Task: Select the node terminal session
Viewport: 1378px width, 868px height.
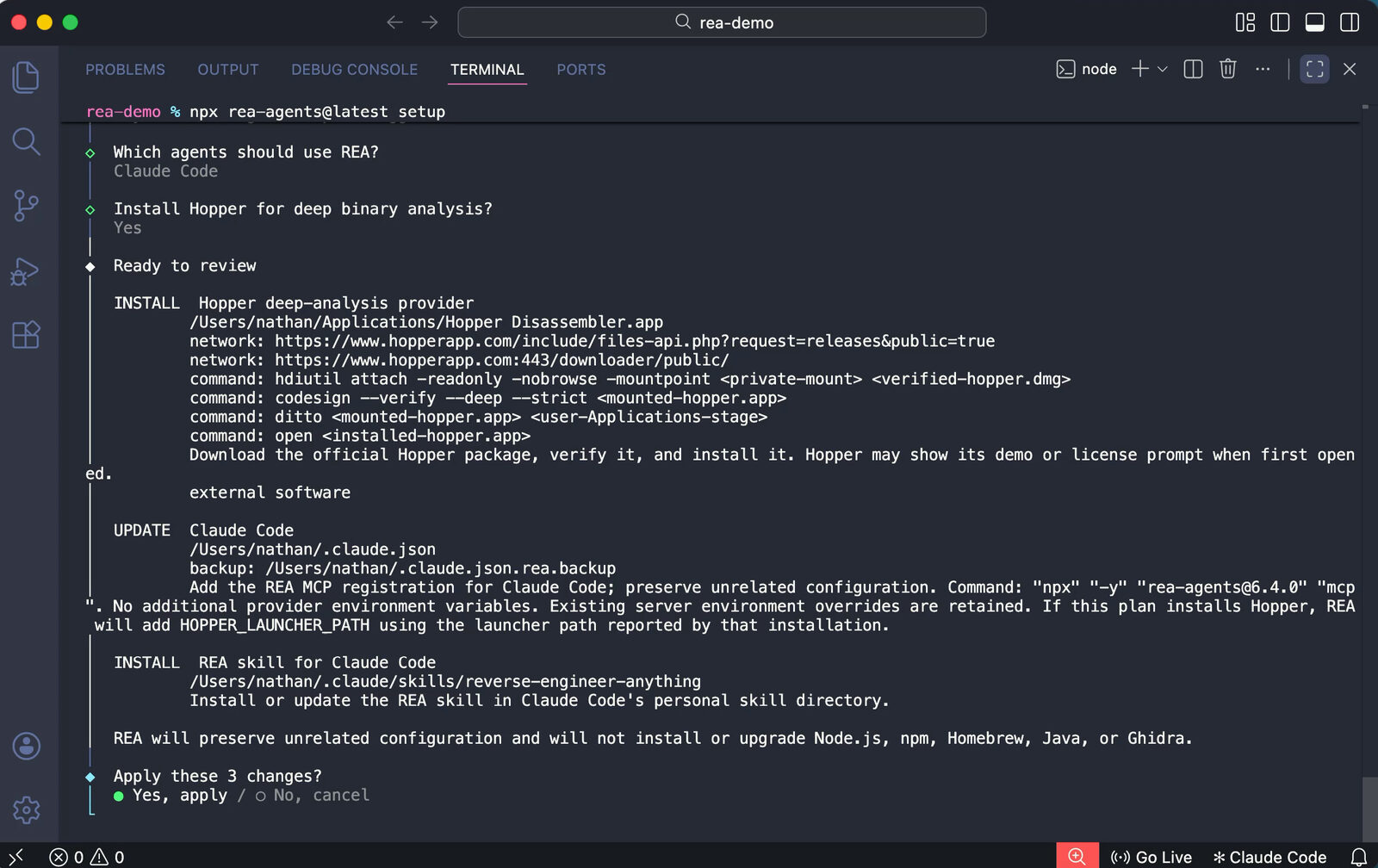Action: coord(1086,69)
